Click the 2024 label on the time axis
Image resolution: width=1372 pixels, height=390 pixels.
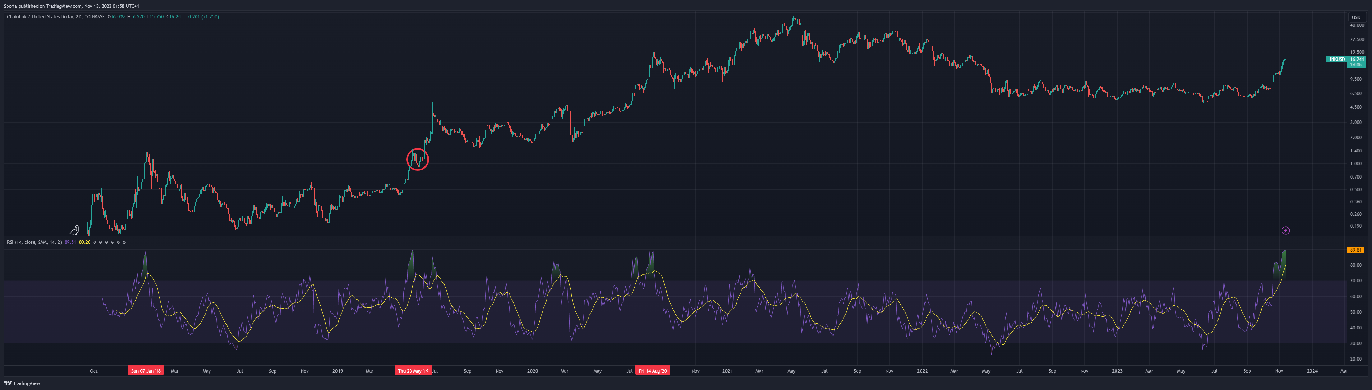coord(1312,371)
